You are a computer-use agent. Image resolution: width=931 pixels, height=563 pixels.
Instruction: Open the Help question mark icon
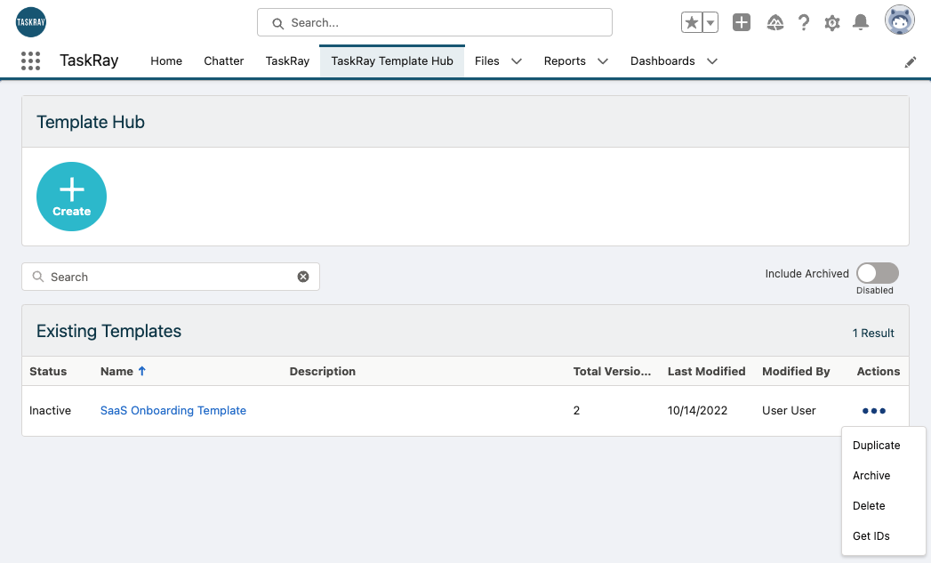point(803,22)
